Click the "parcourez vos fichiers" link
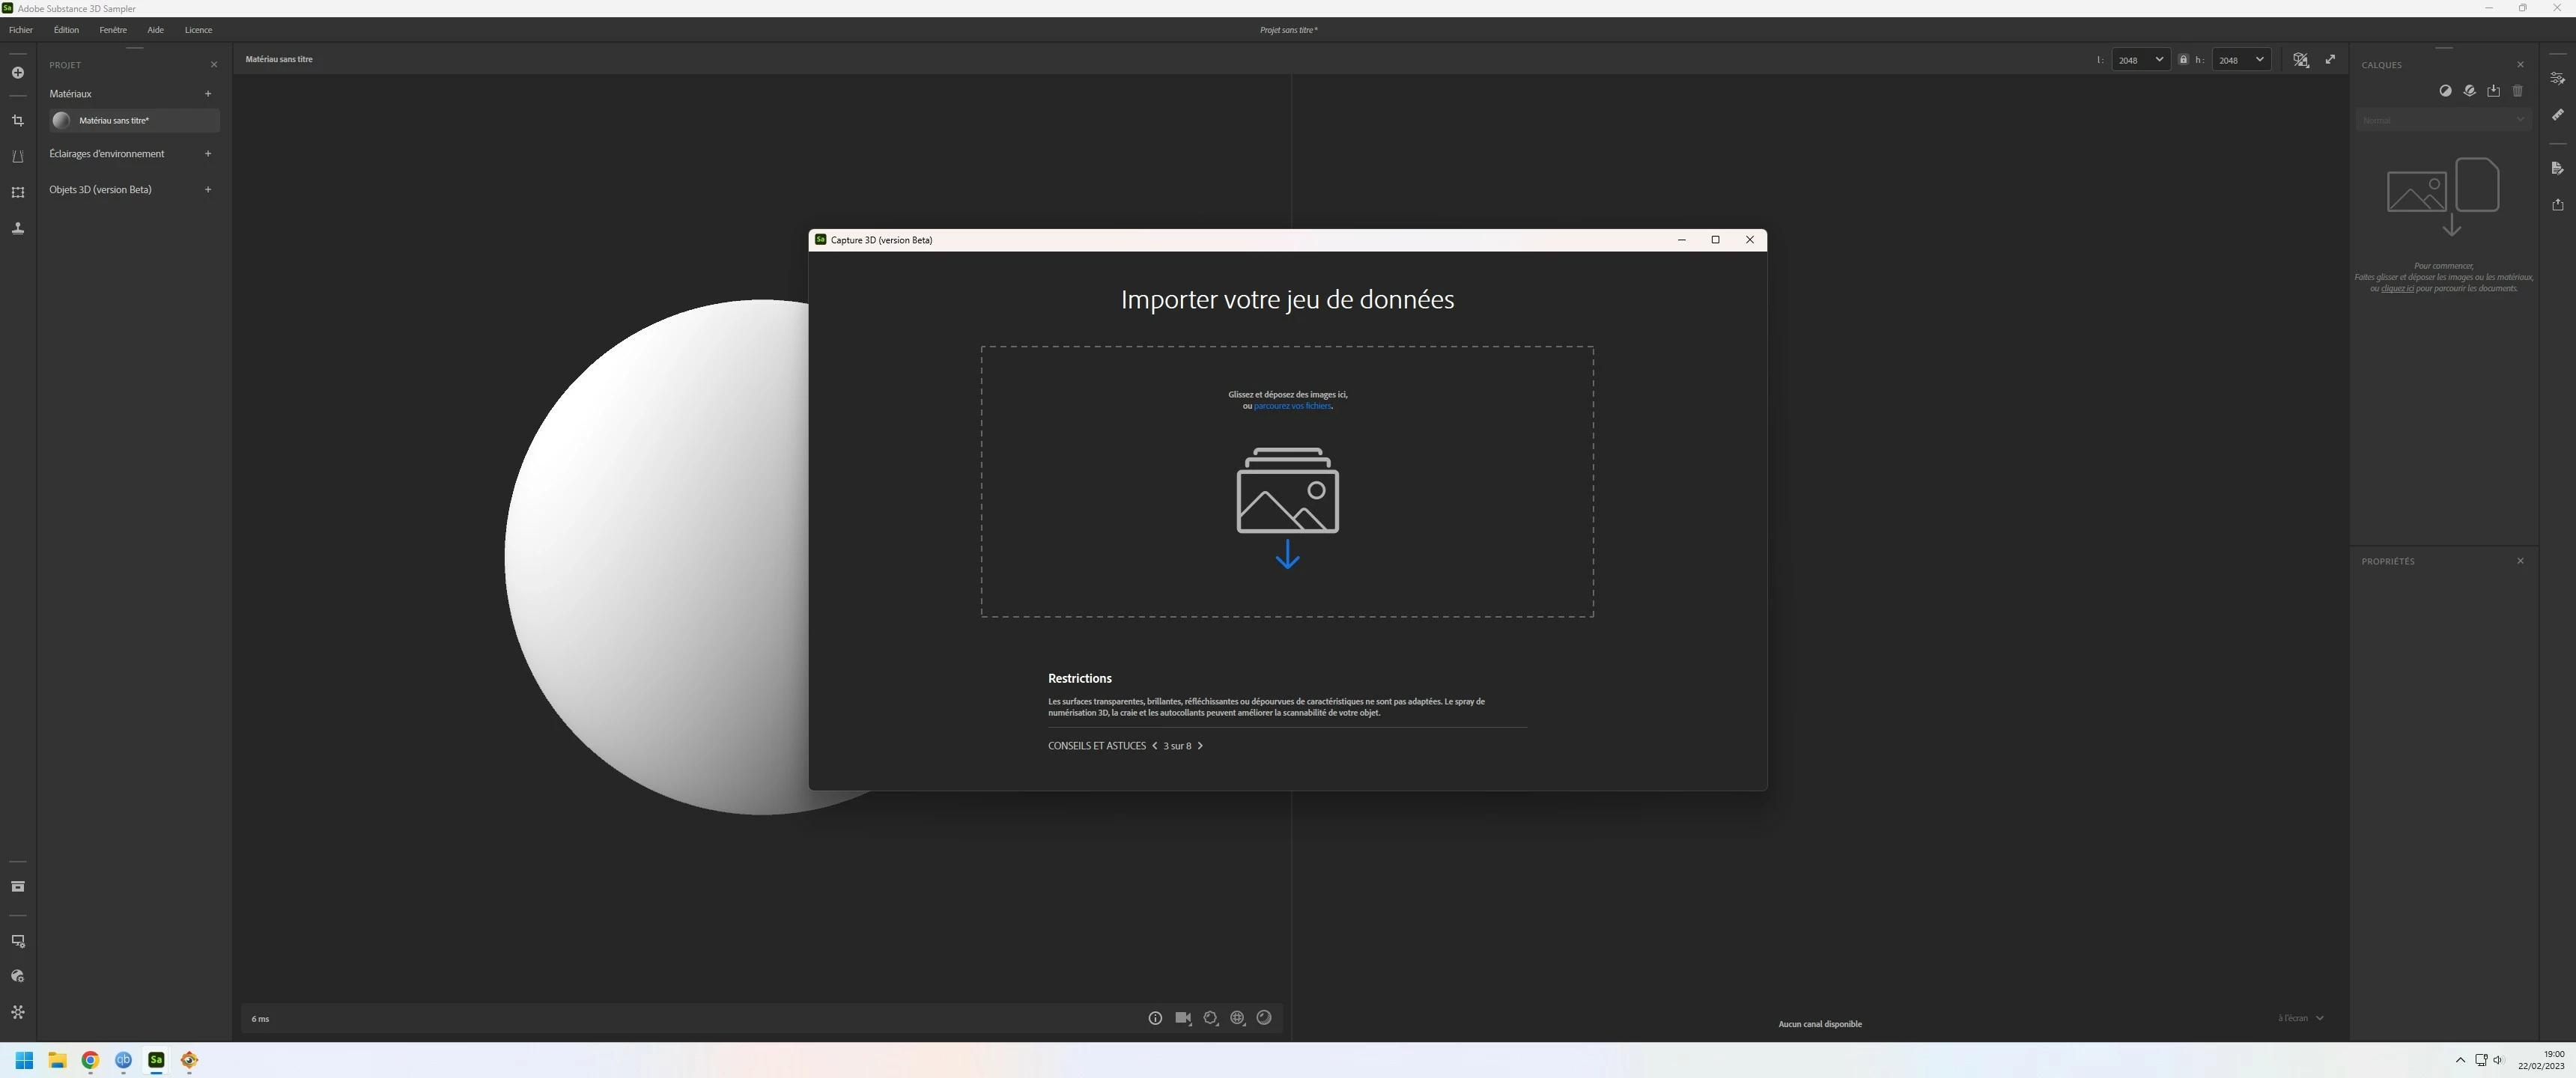The height and width of the screenshot is (1078, 2576). (1292, 406)
